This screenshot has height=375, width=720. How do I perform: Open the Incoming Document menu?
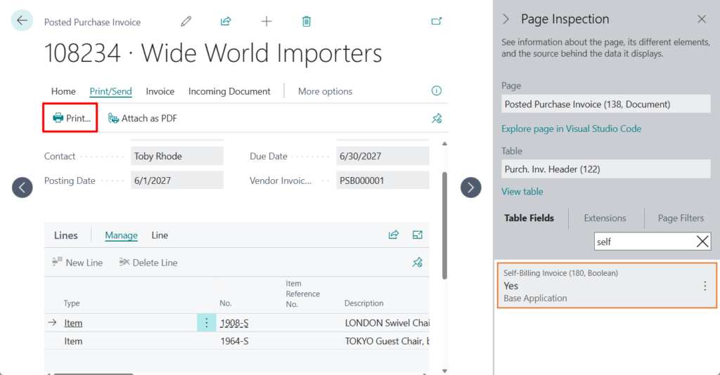pos(229,91)
